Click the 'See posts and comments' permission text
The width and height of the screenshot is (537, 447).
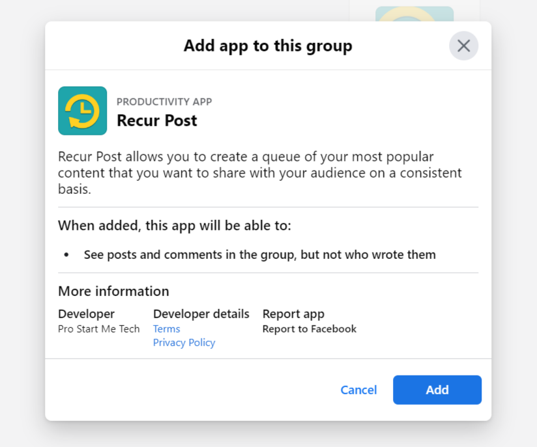[x=259, y=255]
